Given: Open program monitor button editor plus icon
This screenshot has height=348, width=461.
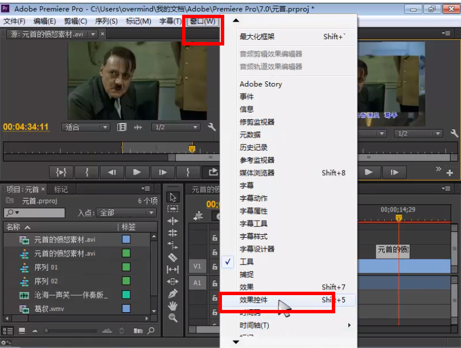Looking at the screenshot, I should click(450, 173).
